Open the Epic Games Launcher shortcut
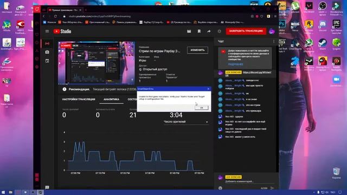 pyautogui.click(x=336, y=27)
